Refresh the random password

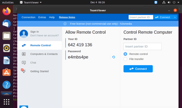tap(114, 57)
